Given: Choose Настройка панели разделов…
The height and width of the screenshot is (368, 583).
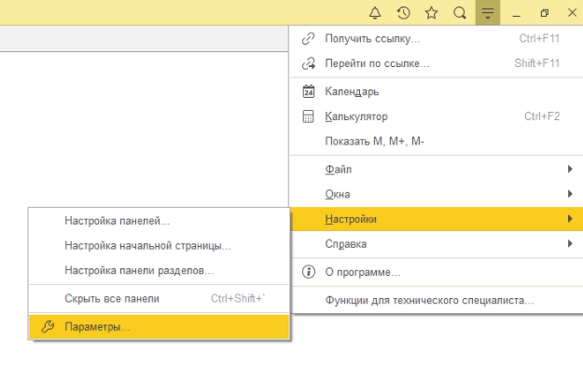Looking at the screenshot, I should tap(159, 271).
